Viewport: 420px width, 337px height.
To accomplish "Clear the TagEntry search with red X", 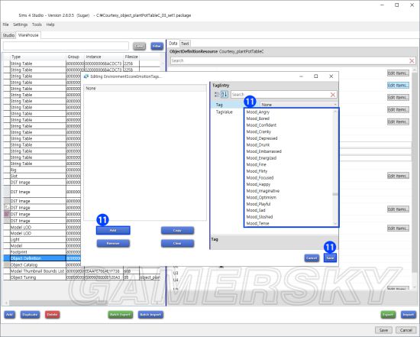I will pyautogui.click(x=333, y=95).
